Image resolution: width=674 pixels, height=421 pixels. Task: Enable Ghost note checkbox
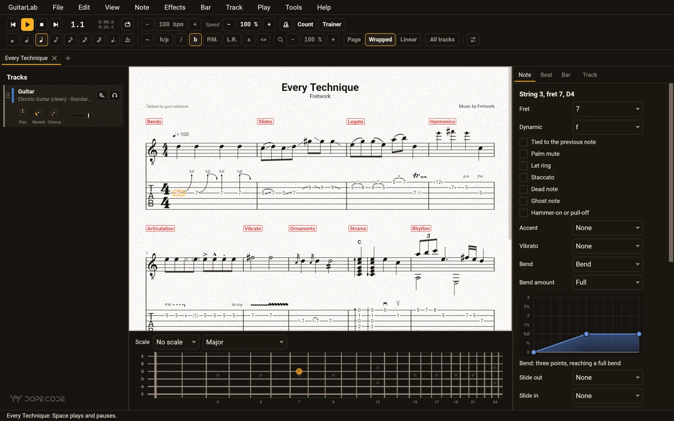pyautogui.click(x=523, y=201)
